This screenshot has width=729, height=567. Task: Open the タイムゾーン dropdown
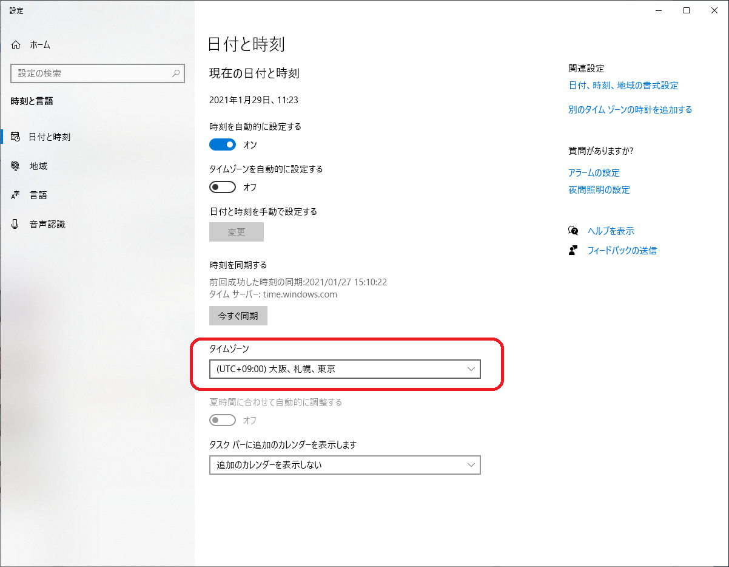[344, 369]
